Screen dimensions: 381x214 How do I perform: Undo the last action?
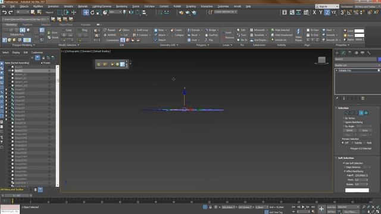coord(4,12)
